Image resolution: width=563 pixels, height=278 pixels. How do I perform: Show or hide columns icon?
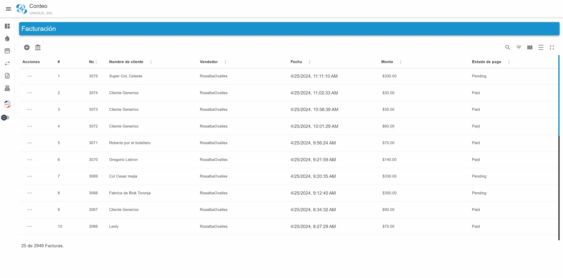coord(530,47)
